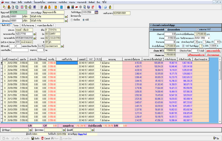Open the first installment date 20/02/2558 dropdown
The width and height of the screenshot is (222, 141).
tap(209, 38)
